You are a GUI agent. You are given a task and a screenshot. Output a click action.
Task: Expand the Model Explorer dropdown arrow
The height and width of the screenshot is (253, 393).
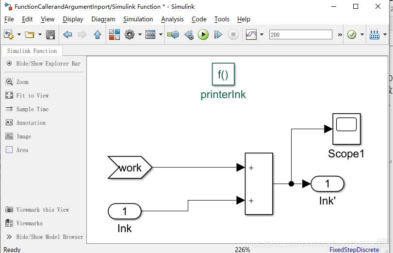[x=161, y=34]
